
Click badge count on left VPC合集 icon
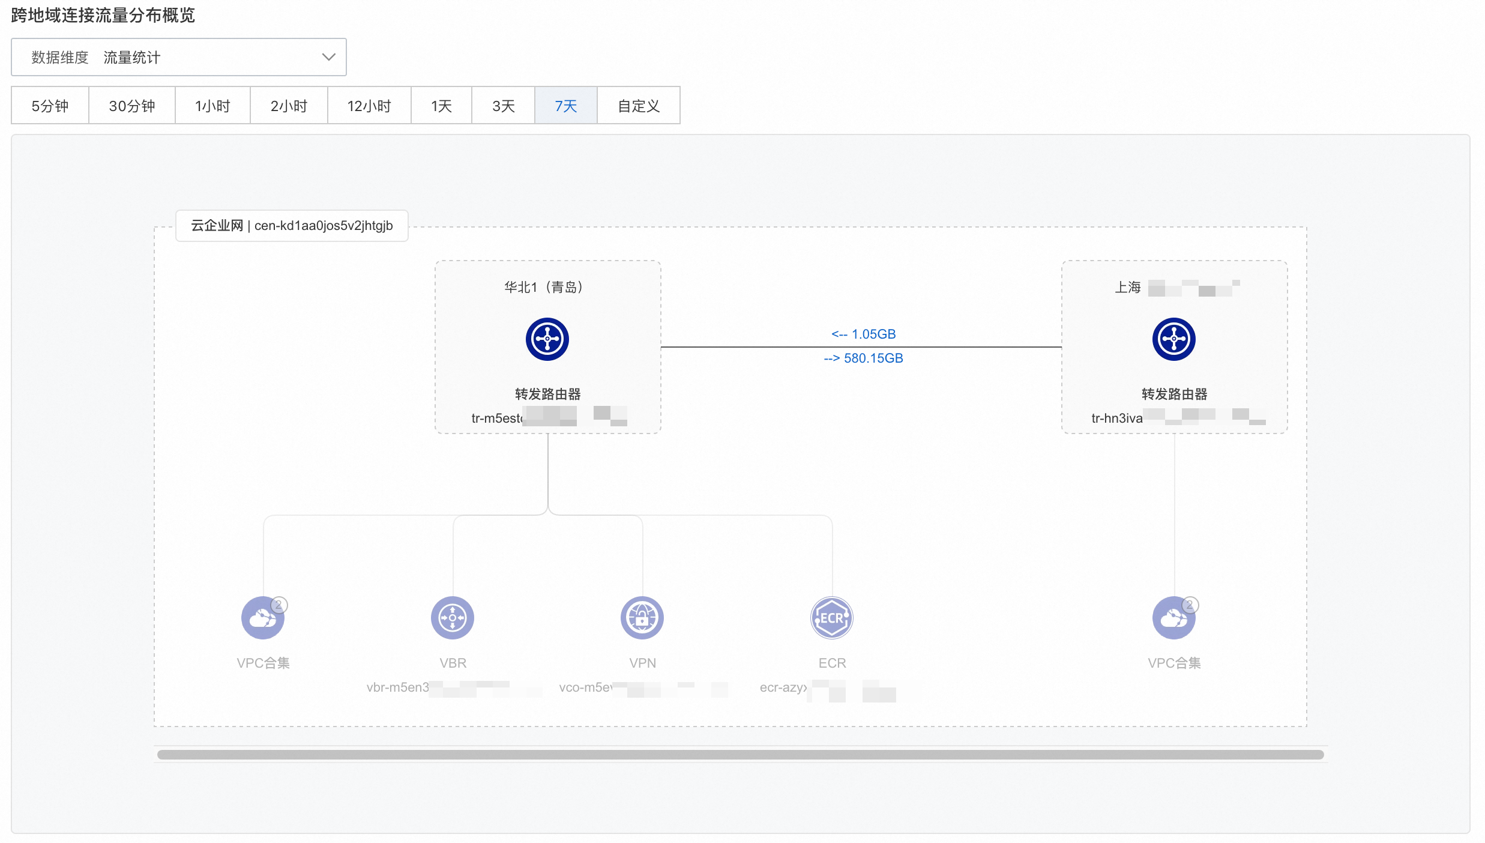279,605
